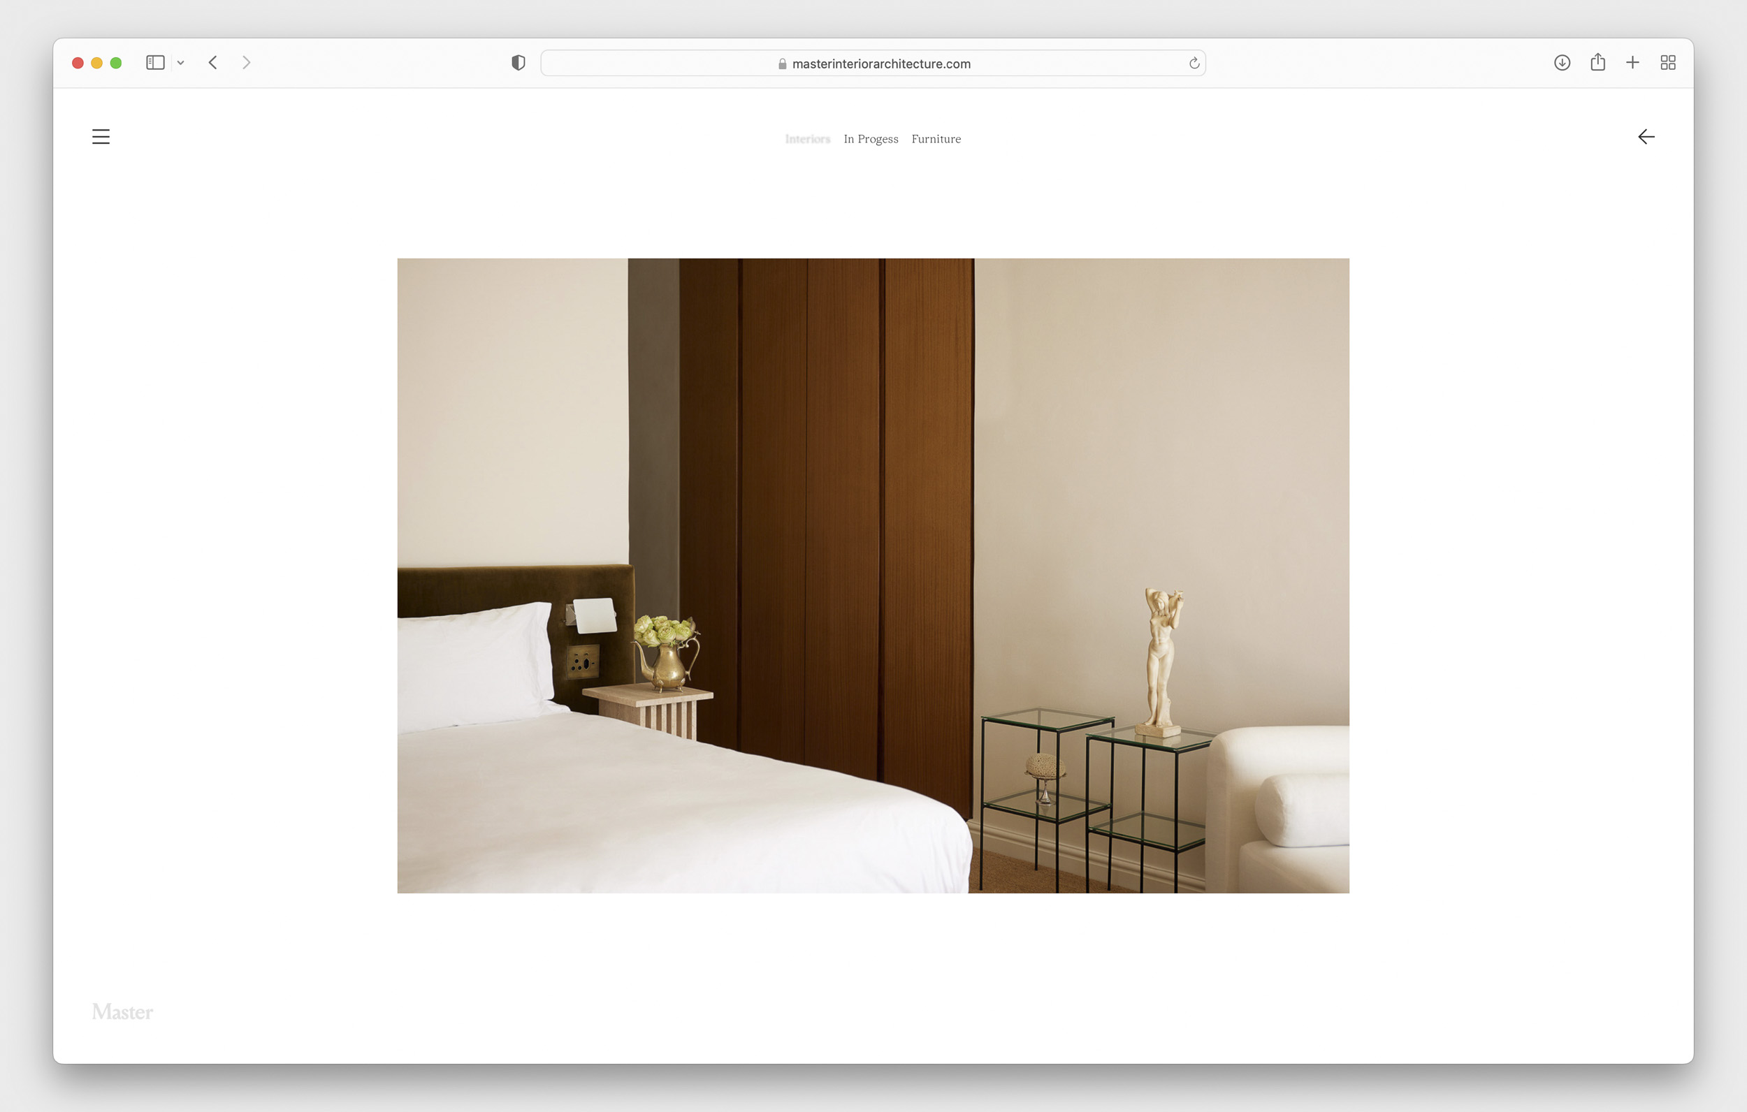This screenshot has width=1747, height=1112.
Task: Click the green fullscreen window button
Action: [x=116, y=63]
